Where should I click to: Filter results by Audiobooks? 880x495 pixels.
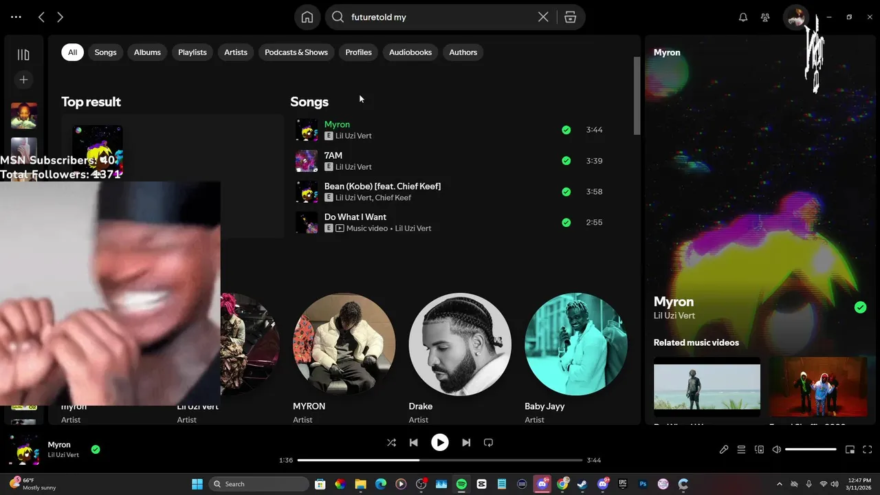[x=410, y=52]
